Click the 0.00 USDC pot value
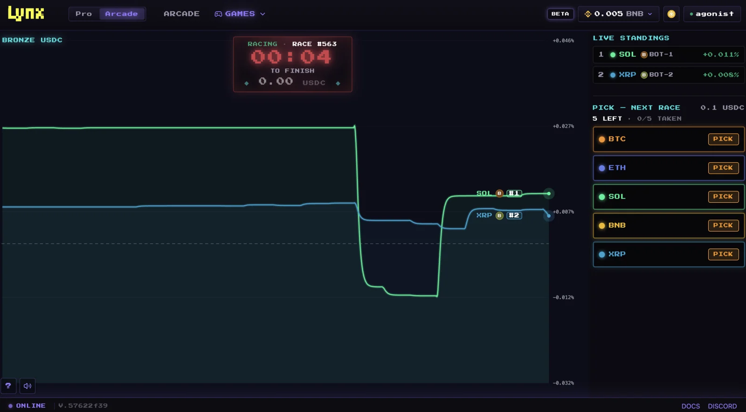The width and height of the screenshot is (746, 412). (292, 82)
